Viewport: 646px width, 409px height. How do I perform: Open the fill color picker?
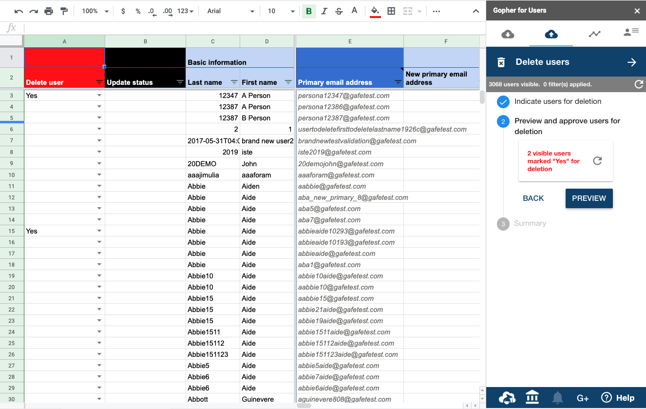(375, 11)
